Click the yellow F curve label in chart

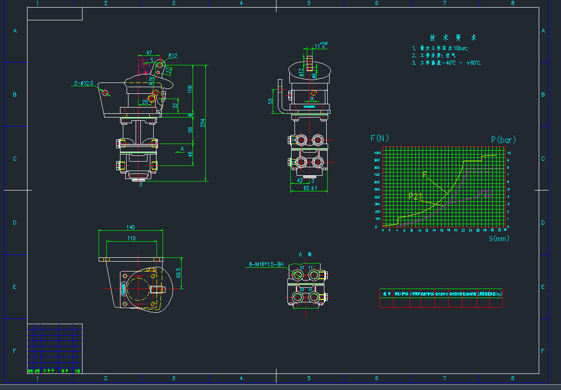pos(425,174)
